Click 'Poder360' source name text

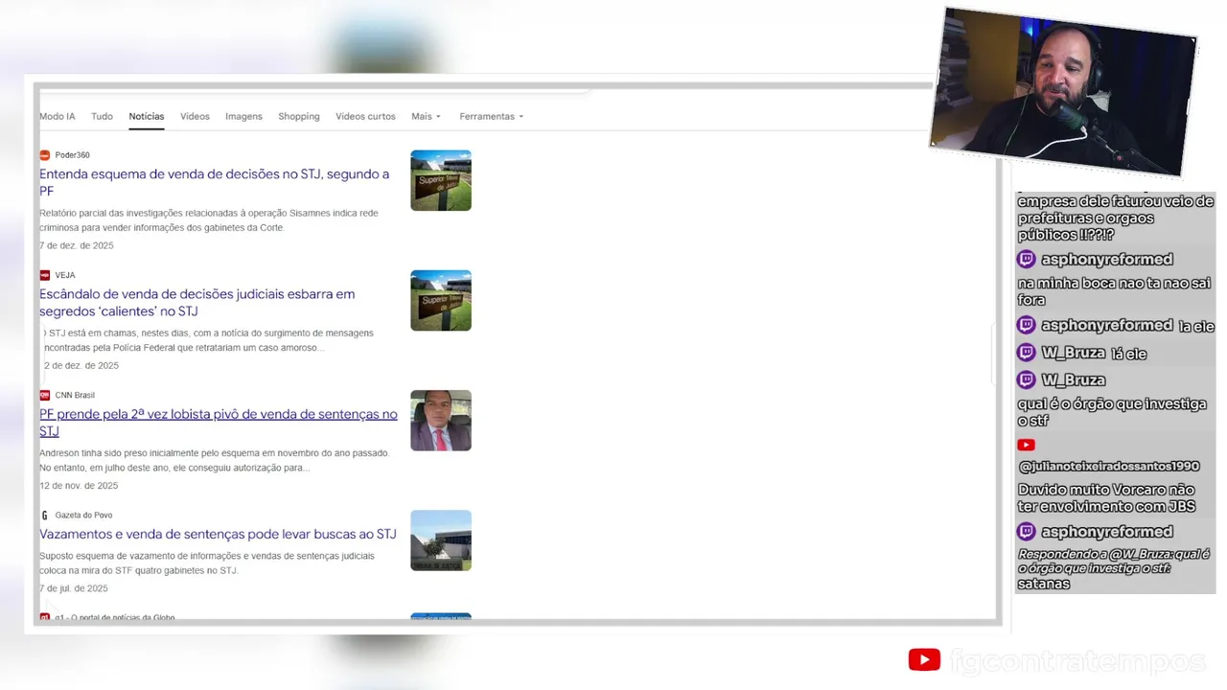73,155
